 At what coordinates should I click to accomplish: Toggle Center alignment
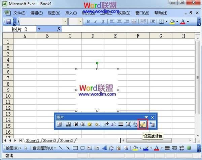tap(119, 22)
